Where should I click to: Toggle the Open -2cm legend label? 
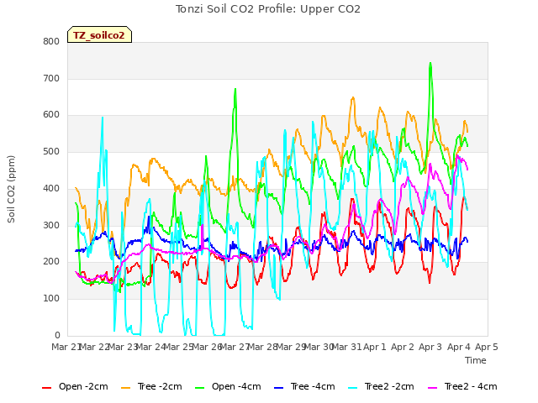point(83,386)
